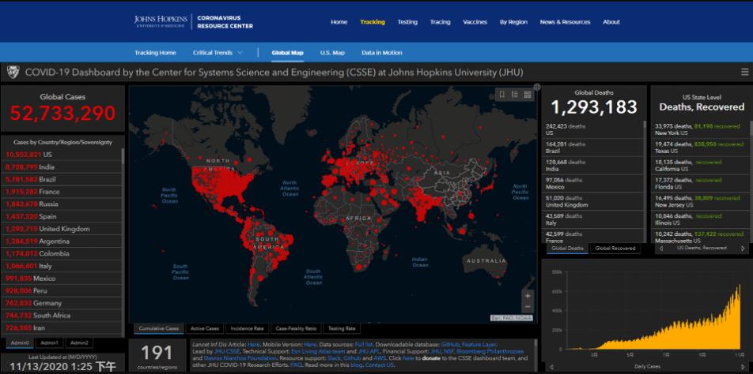Screen dimensions: 753x374
Task: Open the dashboard hamburger menu icon
Action: click(745, 73)
